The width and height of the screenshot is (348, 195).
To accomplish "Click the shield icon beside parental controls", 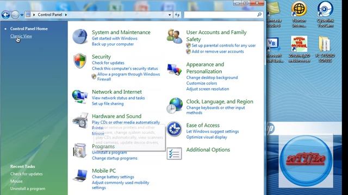I will (189, 45).
